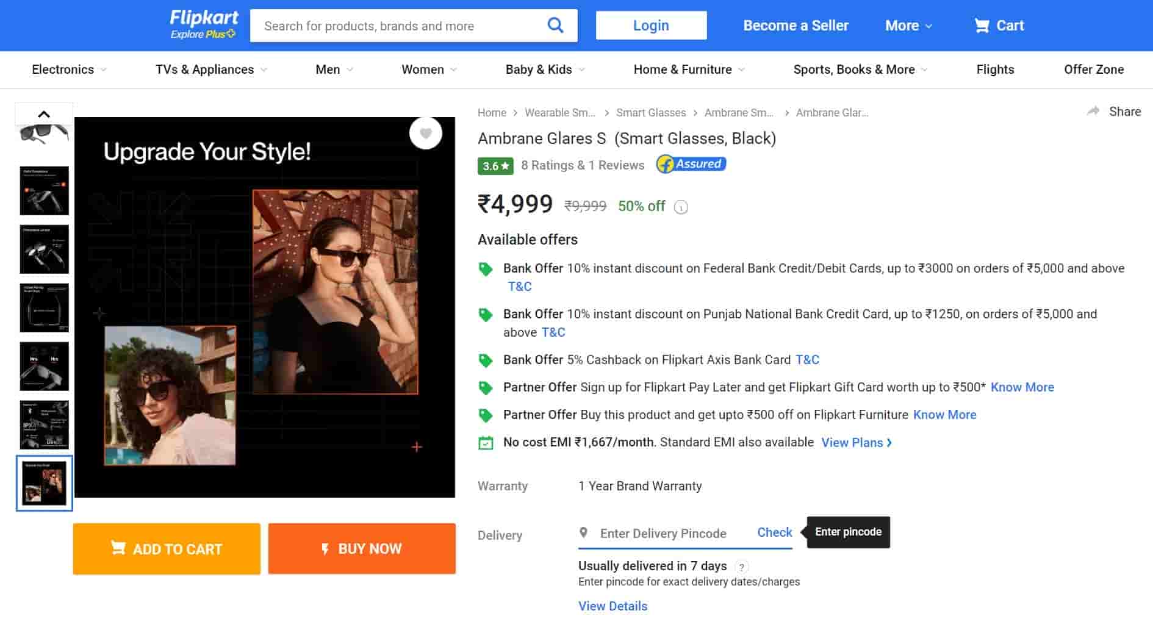Click the question mark beside delivery estimate
Viewport: 1153px width, 630px height.
(x=741, y=567)
